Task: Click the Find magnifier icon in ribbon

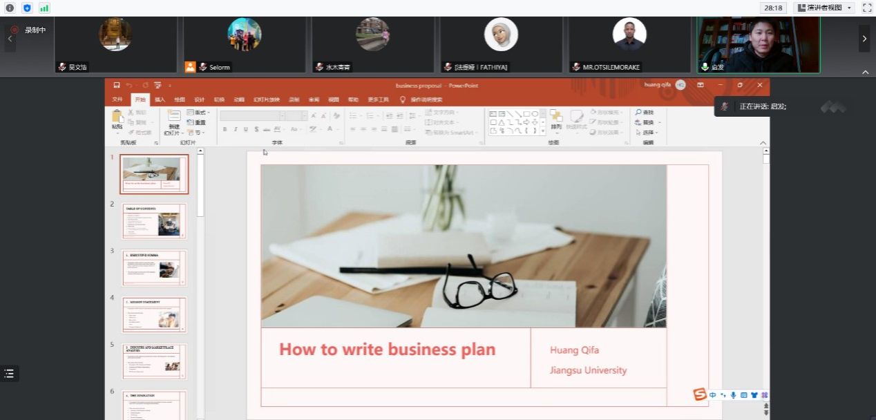Action: pos(639,113)
